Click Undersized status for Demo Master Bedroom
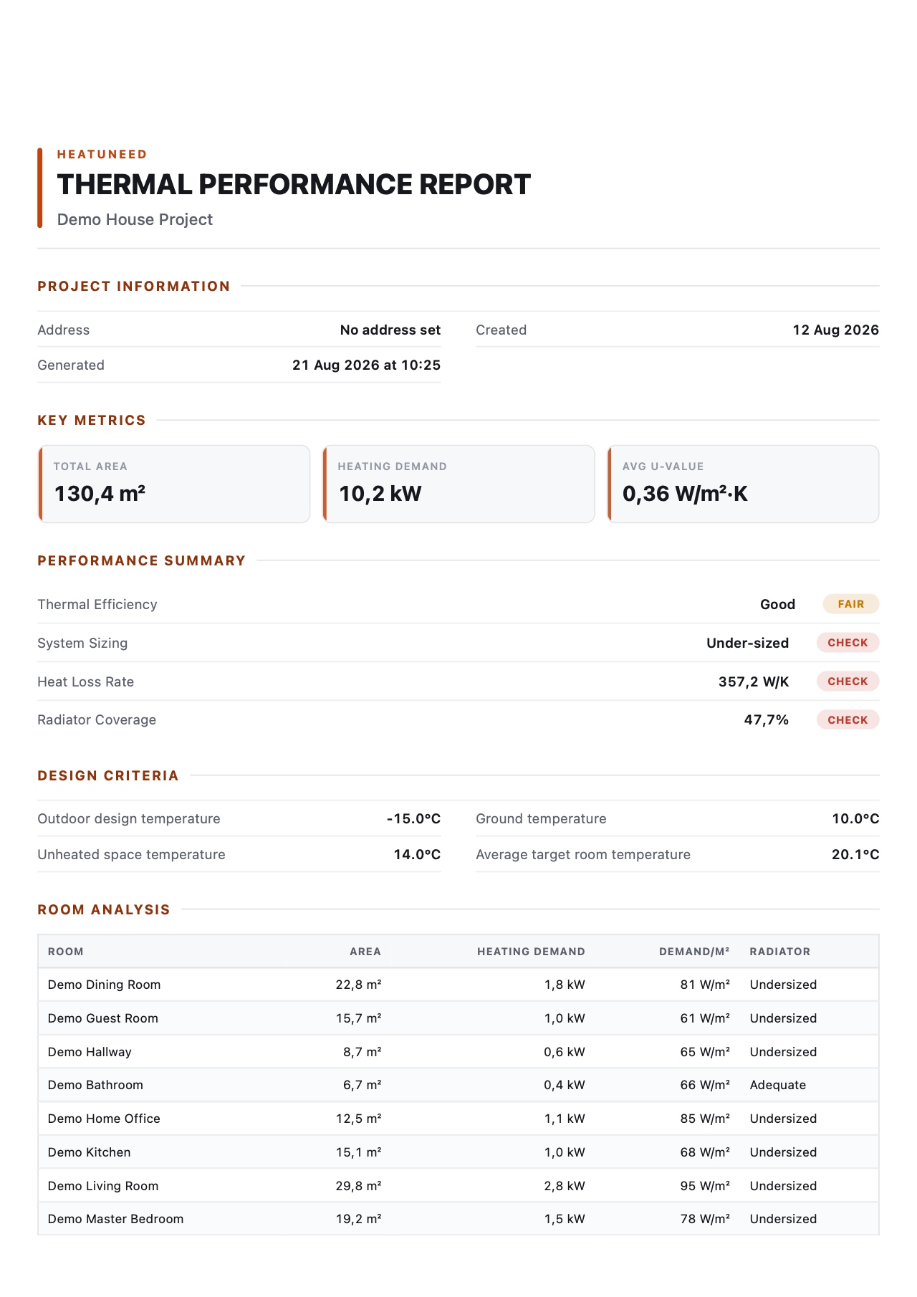The width and height of the screenshot is (917, 1297). pos(784,1219)
